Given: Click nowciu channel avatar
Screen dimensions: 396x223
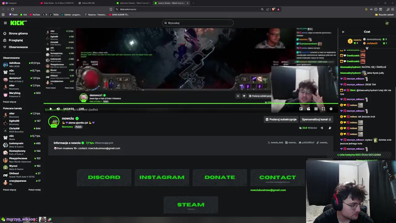Looking at the screenshot, I should (54, 122).
